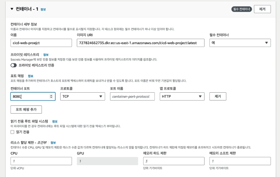The height and width of the screenshot is (177, 280).
Task: Open the 프로토콜 dropdown set to TCP
Action: pyautogui.click(x=82, y=97)
